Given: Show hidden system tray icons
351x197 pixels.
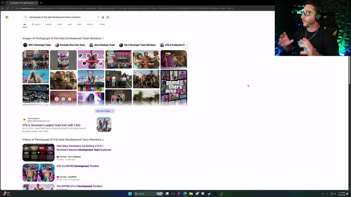Looking at the screenshot, I should (x=323, y=194).
